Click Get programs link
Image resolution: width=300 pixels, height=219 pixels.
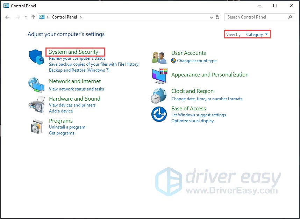[62, 133]
